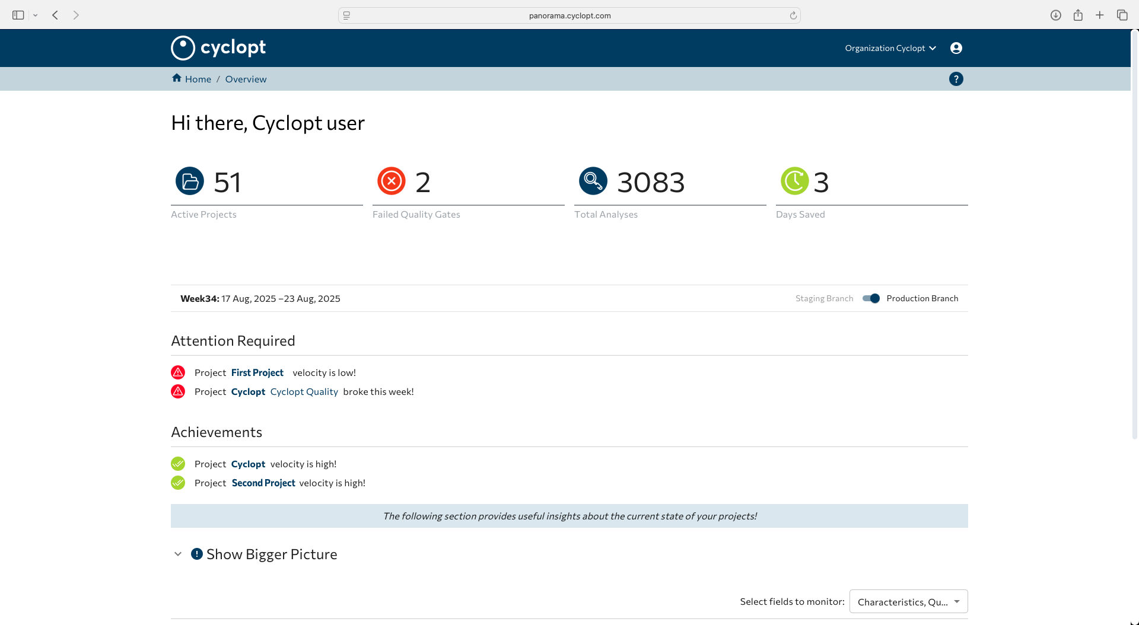The image size is (1139, 625).
Task: Open the First Project link
Action: [257, 372]
